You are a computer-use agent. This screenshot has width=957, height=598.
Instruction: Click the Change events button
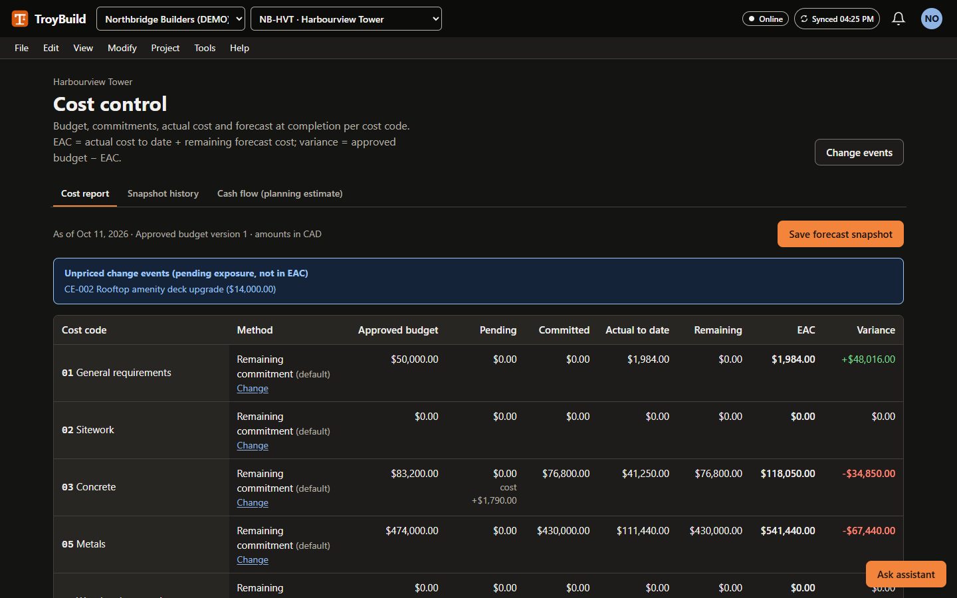click(859, 152)
